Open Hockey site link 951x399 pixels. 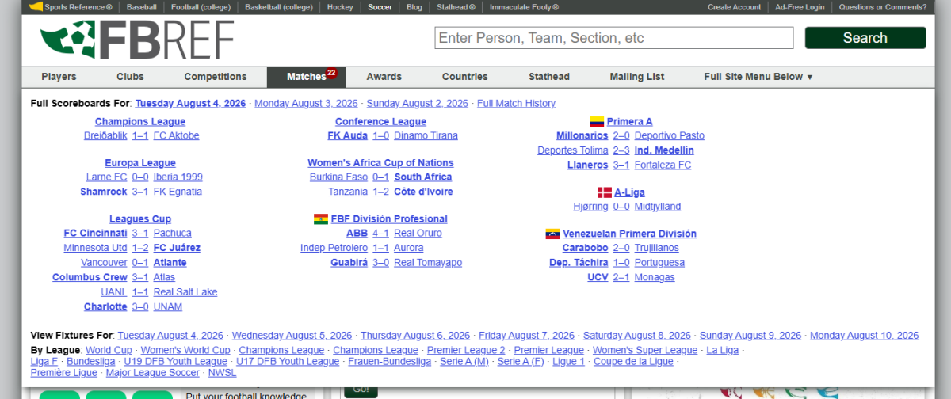point(341,7)
